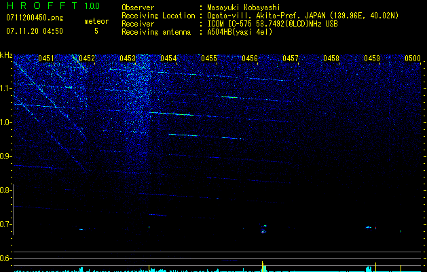The width and height of the screenshot is (427, 272).
Task: Click the 0459 time marker
Action: 372,58
